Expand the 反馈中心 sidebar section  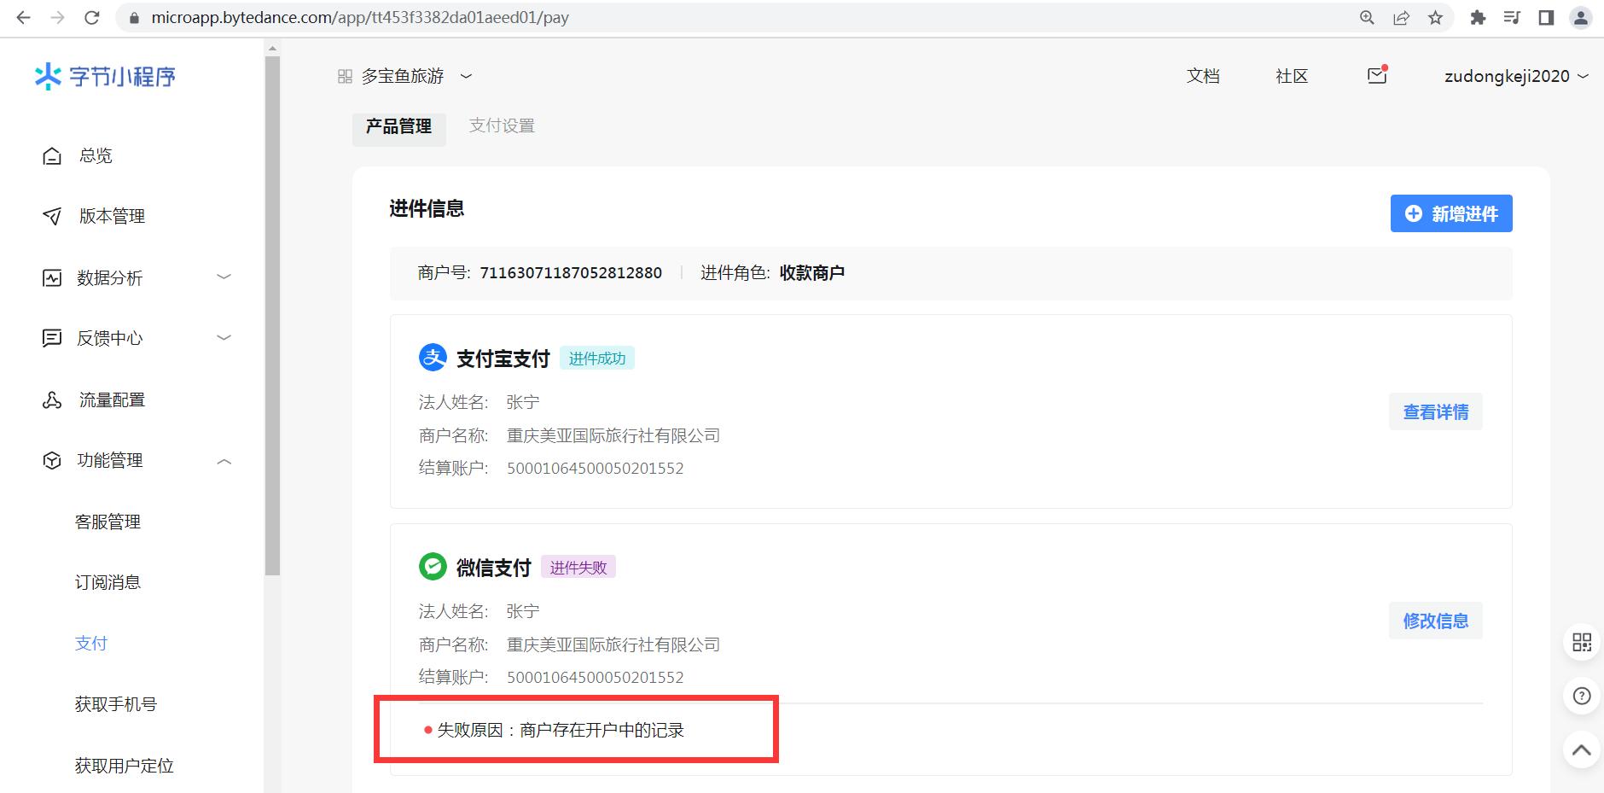point(224,338)
